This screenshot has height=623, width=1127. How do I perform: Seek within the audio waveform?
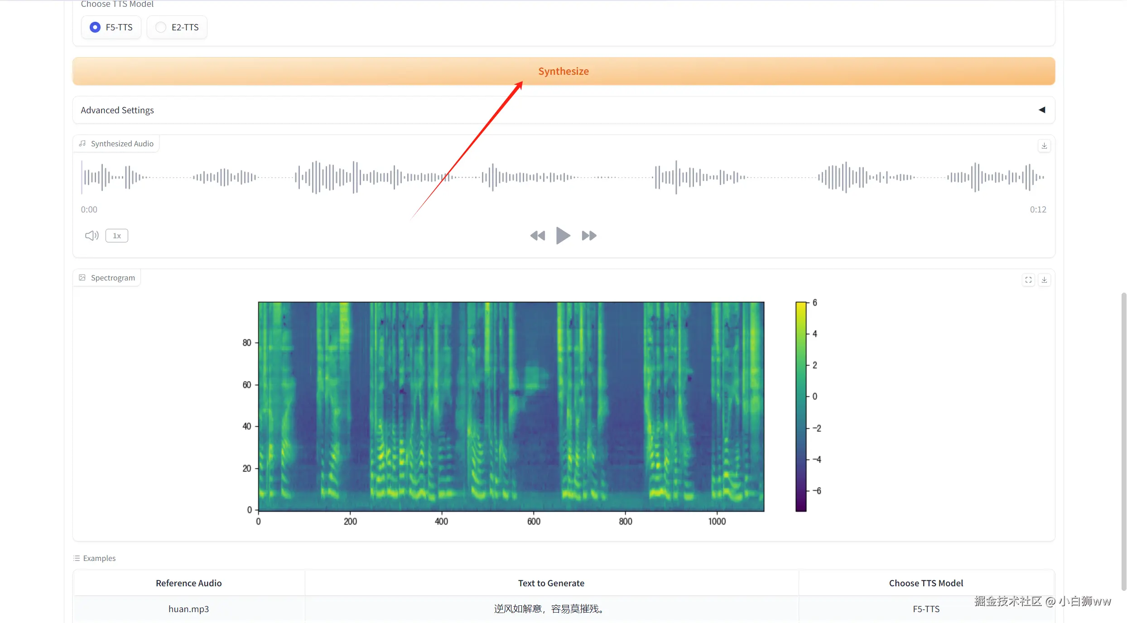click(563, 177)
